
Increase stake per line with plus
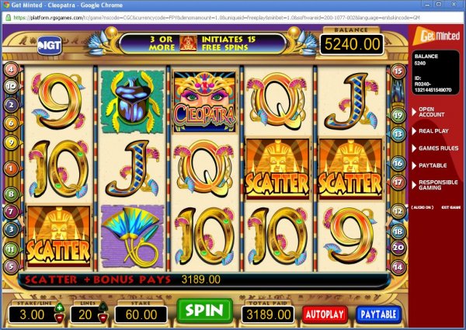pos(60,307)
